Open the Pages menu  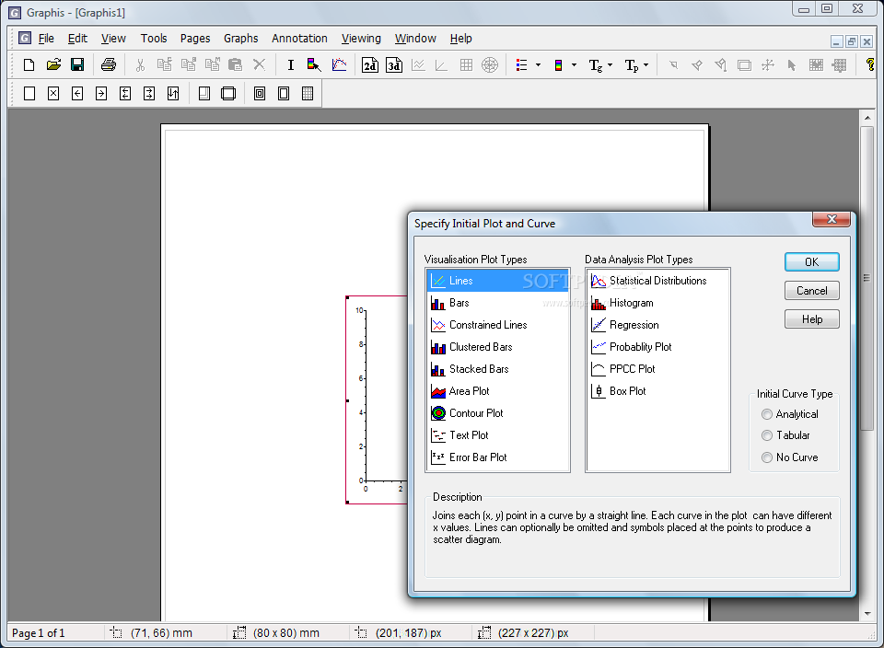click(195, 39)
